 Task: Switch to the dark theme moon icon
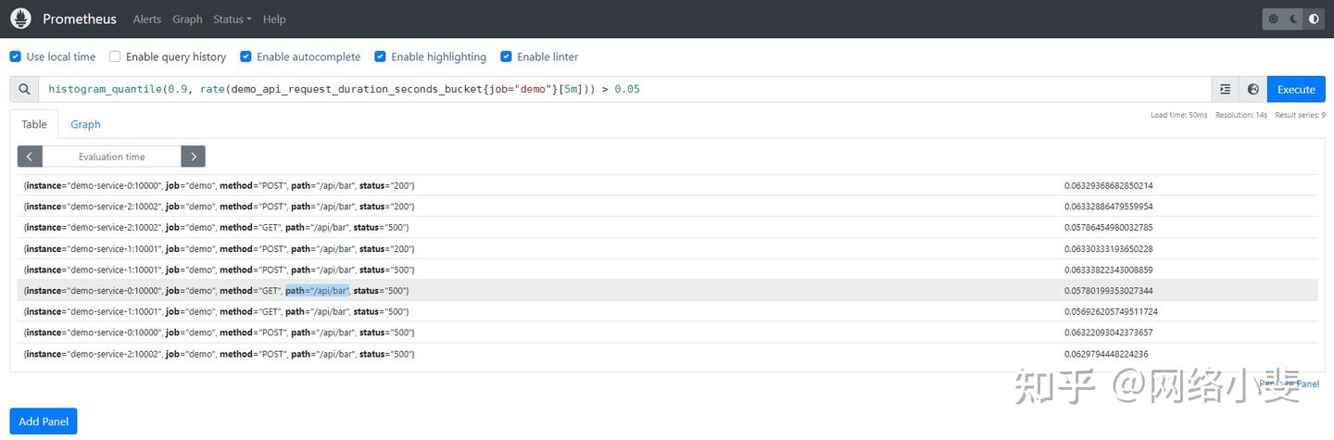coord(1293,19)
